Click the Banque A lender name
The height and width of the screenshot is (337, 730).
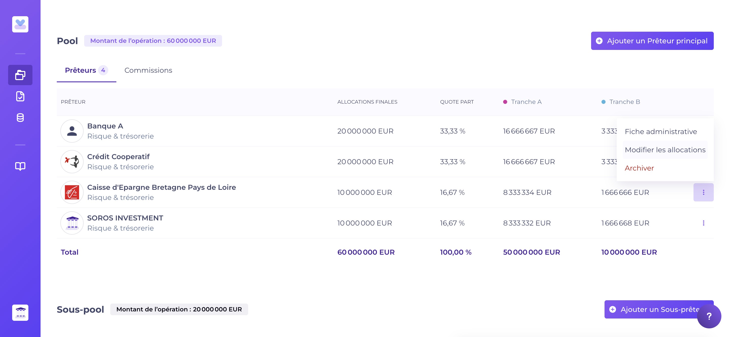(105, 126)
